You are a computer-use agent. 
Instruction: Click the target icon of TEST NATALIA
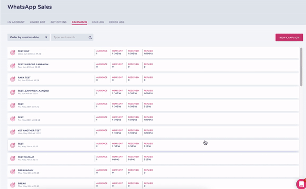tap(13, 158)
